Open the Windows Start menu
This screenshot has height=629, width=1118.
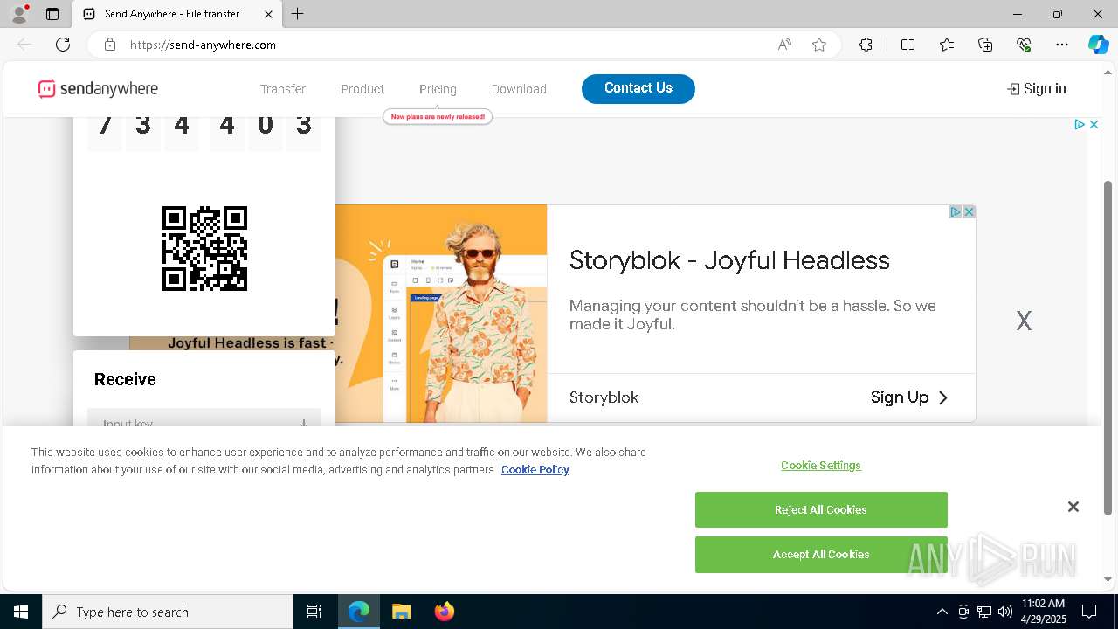[21, 612]
